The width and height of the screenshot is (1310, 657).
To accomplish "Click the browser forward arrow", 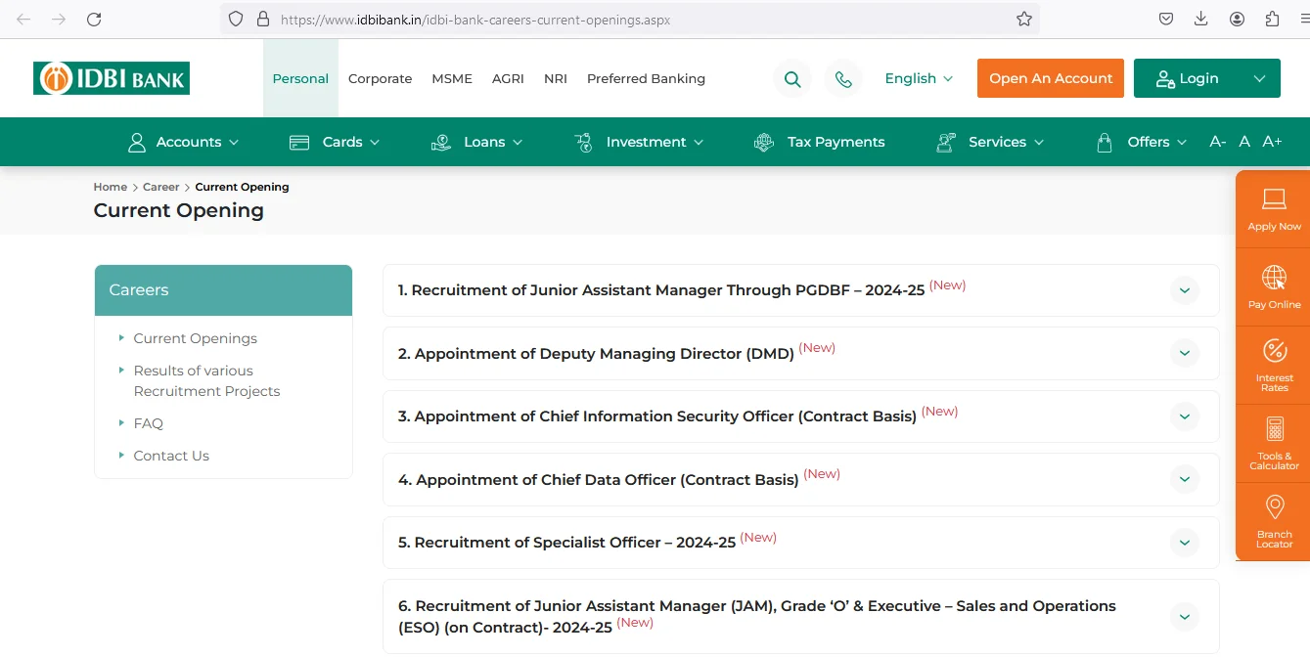I will (x=59, y=19).
